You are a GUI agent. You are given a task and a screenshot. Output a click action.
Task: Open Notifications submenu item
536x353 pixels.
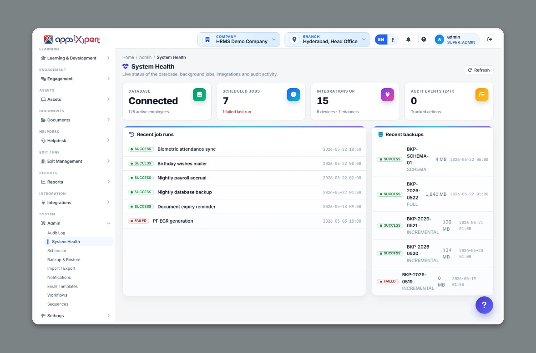59,278
